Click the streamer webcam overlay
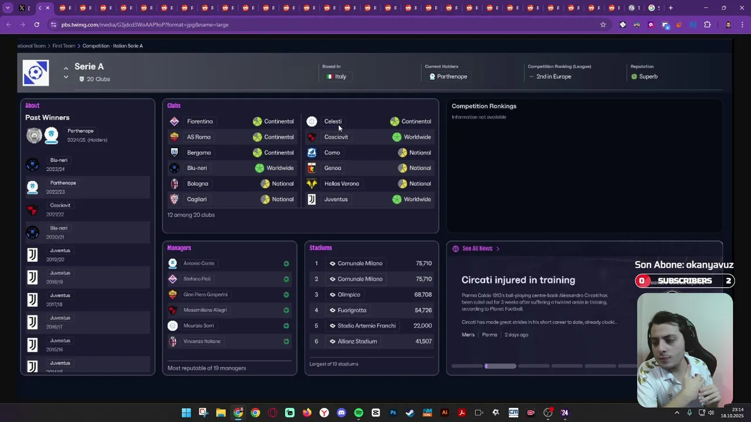The height and width of the screenshot is (422, 751). coord(685,350)
